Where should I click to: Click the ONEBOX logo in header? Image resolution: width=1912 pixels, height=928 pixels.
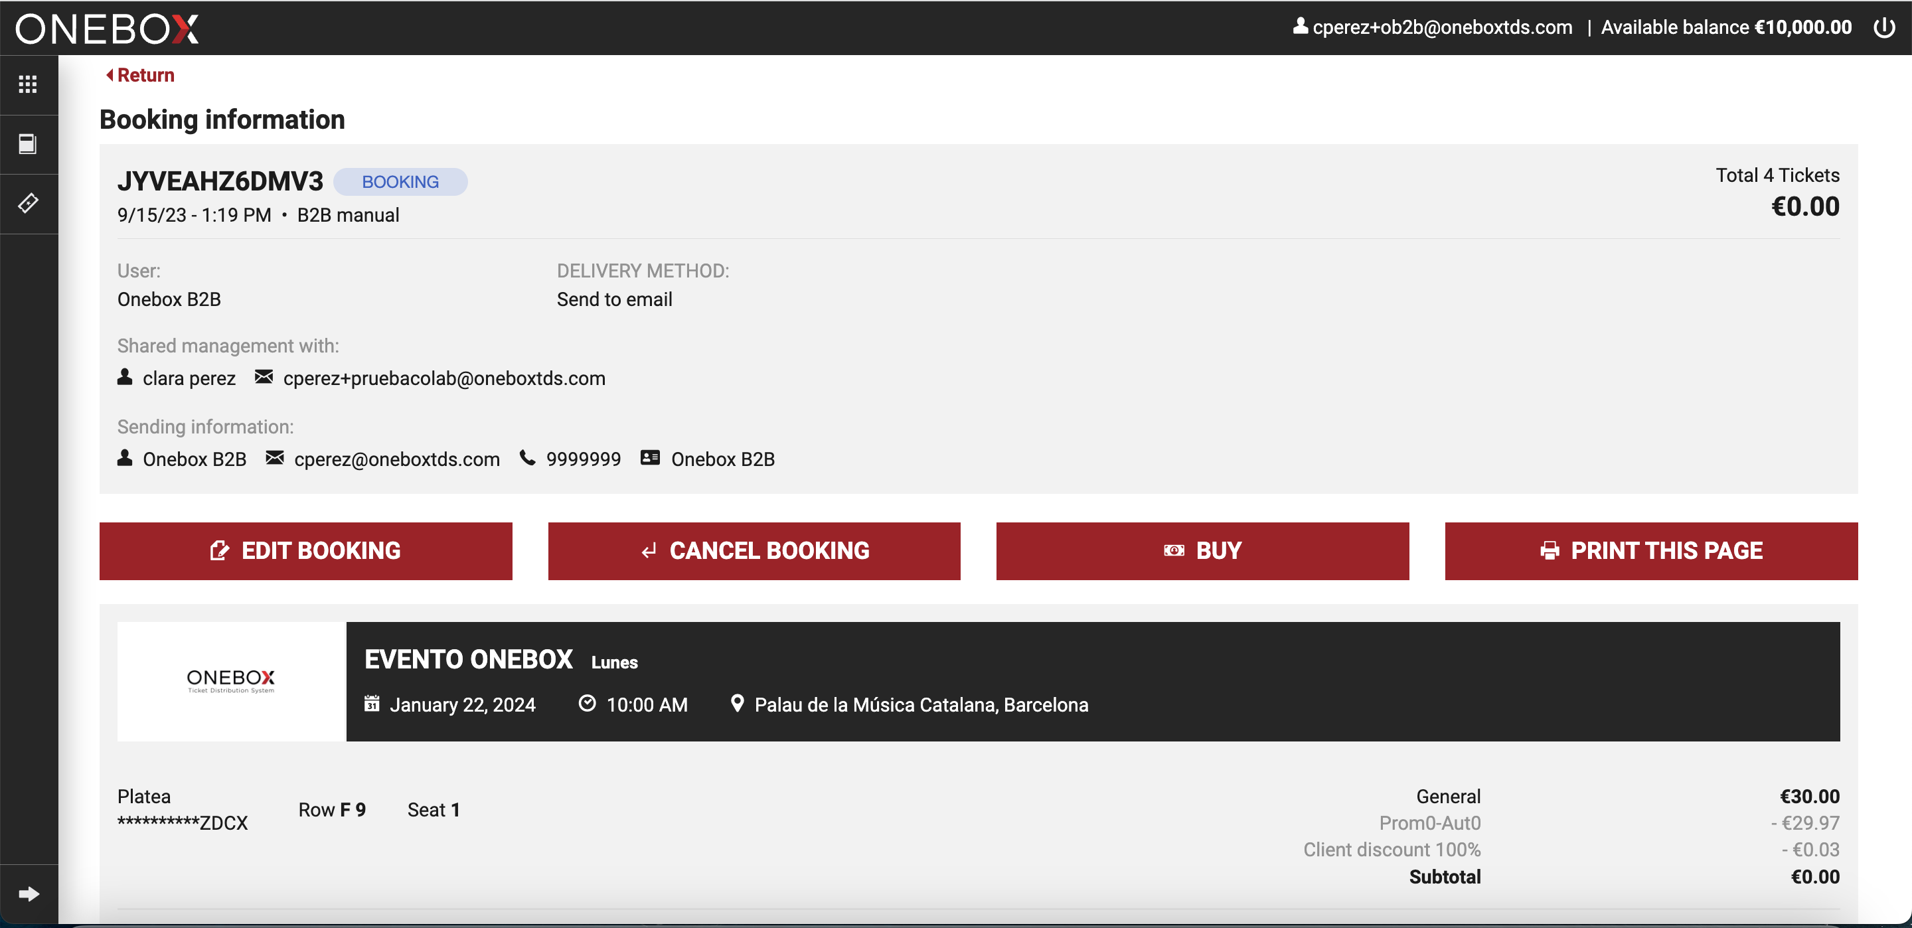[108, 28]
